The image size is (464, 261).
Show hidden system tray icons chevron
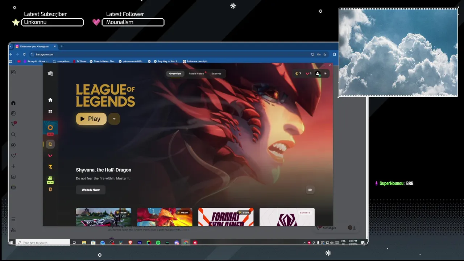click(x=304, y=243)
